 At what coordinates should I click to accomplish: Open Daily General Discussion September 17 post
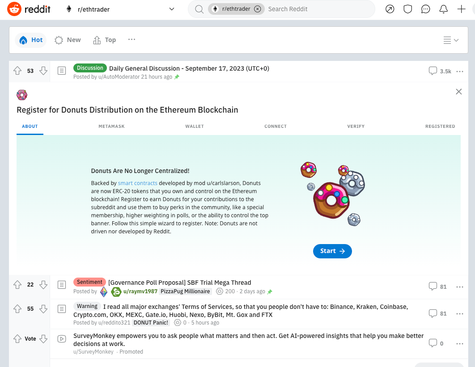tap(189, 68)
